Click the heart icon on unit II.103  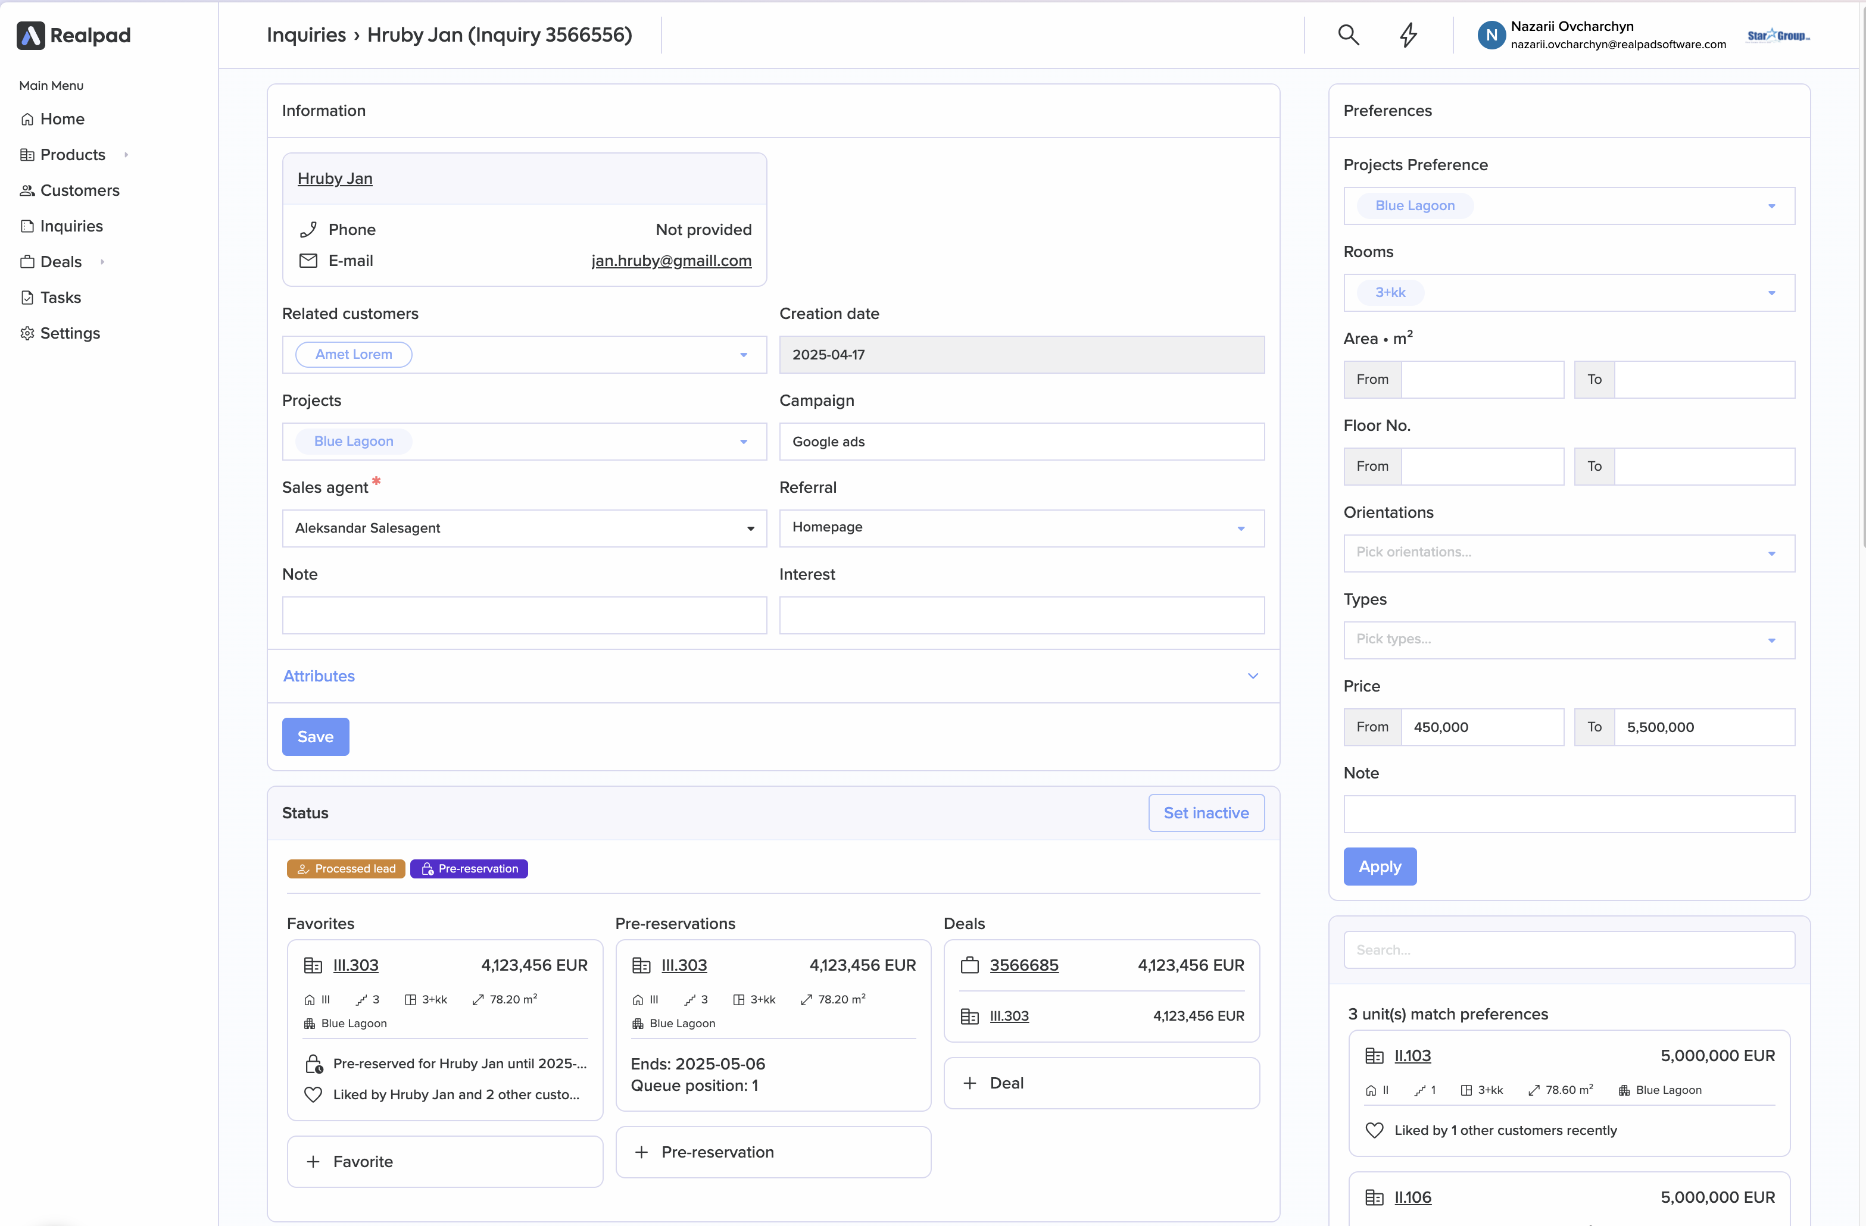click(x=1374, y=1130)
